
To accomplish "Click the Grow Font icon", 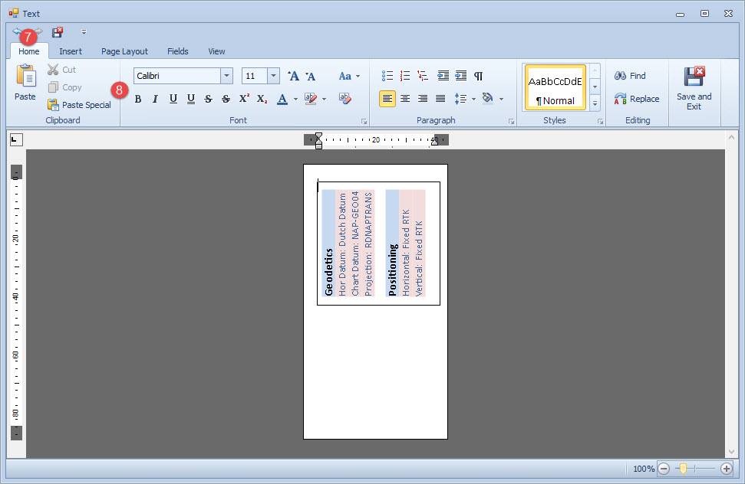I will tap(293, 76).
